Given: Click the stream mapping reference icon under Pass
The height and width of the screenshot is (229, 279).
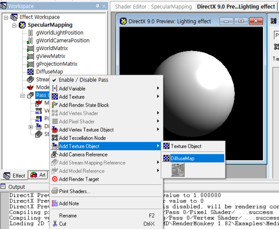Looking at the screenshot, I should pos(39,134).
